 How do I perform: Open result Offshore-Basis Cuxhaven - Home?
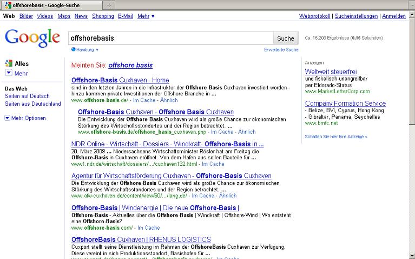(x=120, y=80)
